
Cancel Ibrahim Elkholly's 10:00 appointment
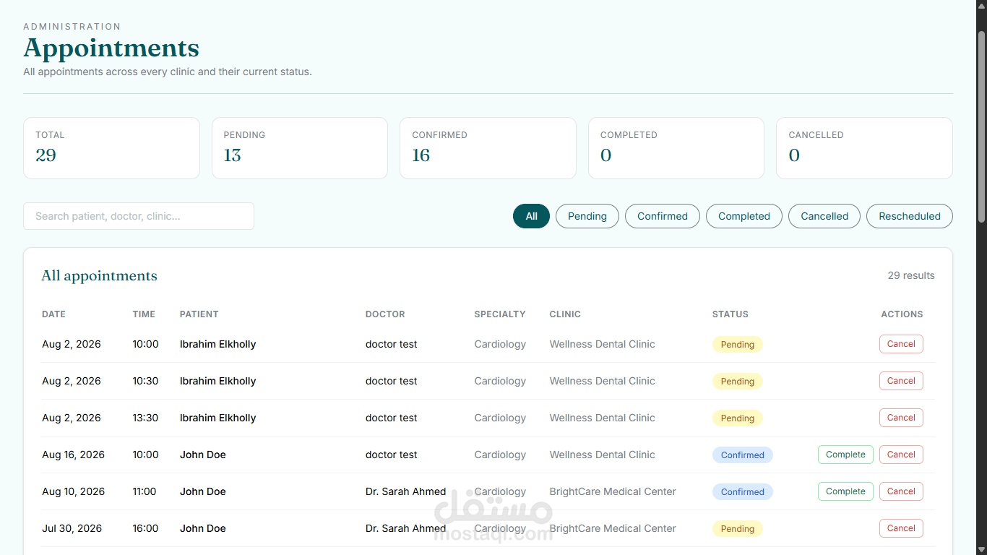(x=901, y=344)
